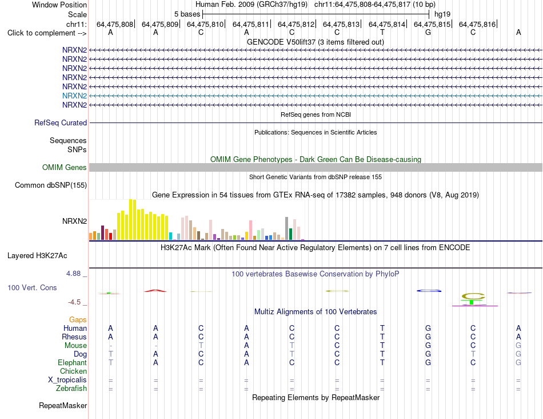Click the orange 'Gaps' row label
The height and width of the screenshot is (419, 543).
(x=78, y=319)
